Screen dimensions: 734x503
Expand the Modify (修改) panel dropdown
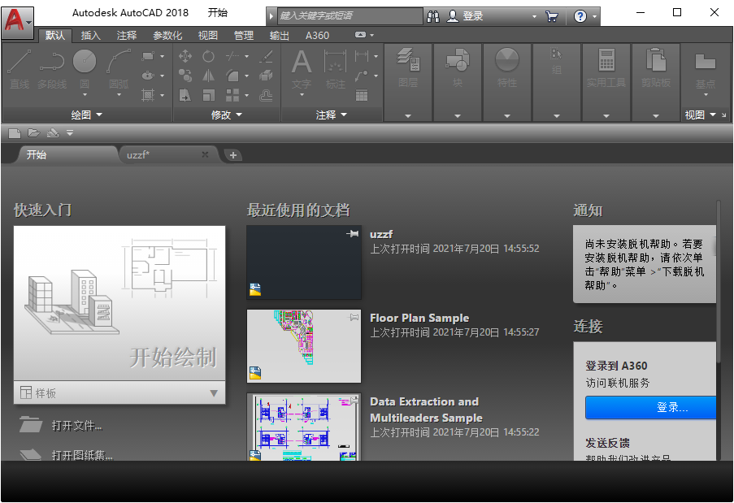[x=226, y=115]
